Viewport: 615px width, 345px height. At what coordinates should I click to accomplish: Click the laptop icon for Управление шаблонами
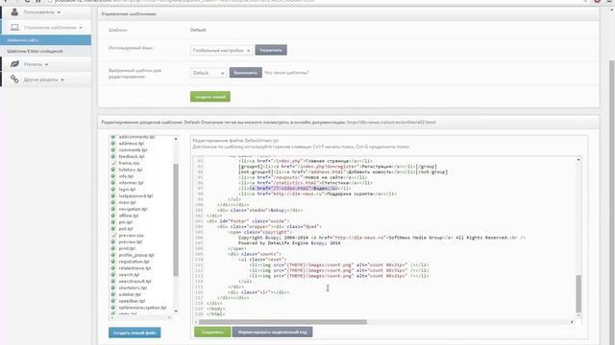coord(15,28)
